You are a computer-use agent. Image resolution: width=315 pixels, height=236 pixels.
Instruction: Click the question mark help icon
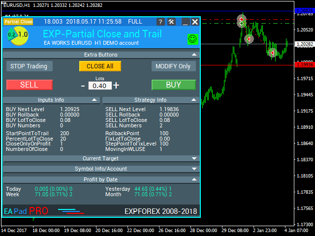160,22
